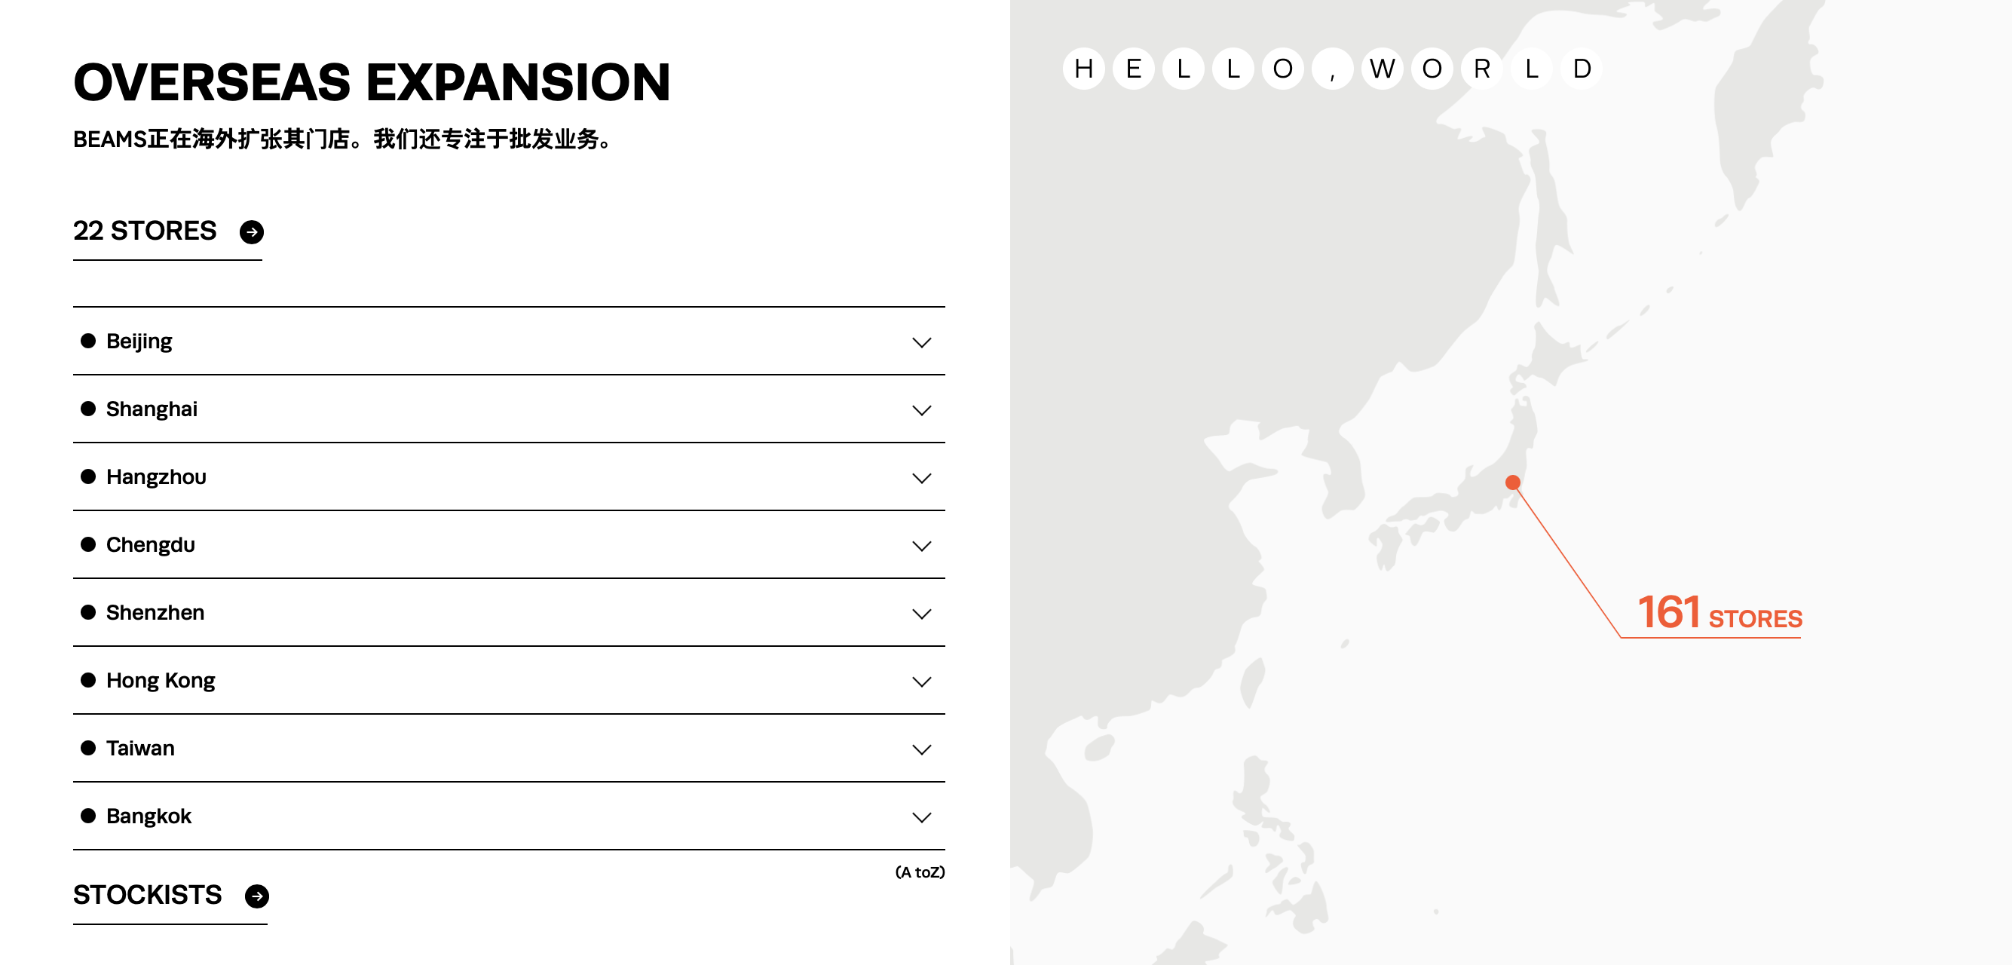
Task: Click the circled letter W badge
Action: [1382, 69]
